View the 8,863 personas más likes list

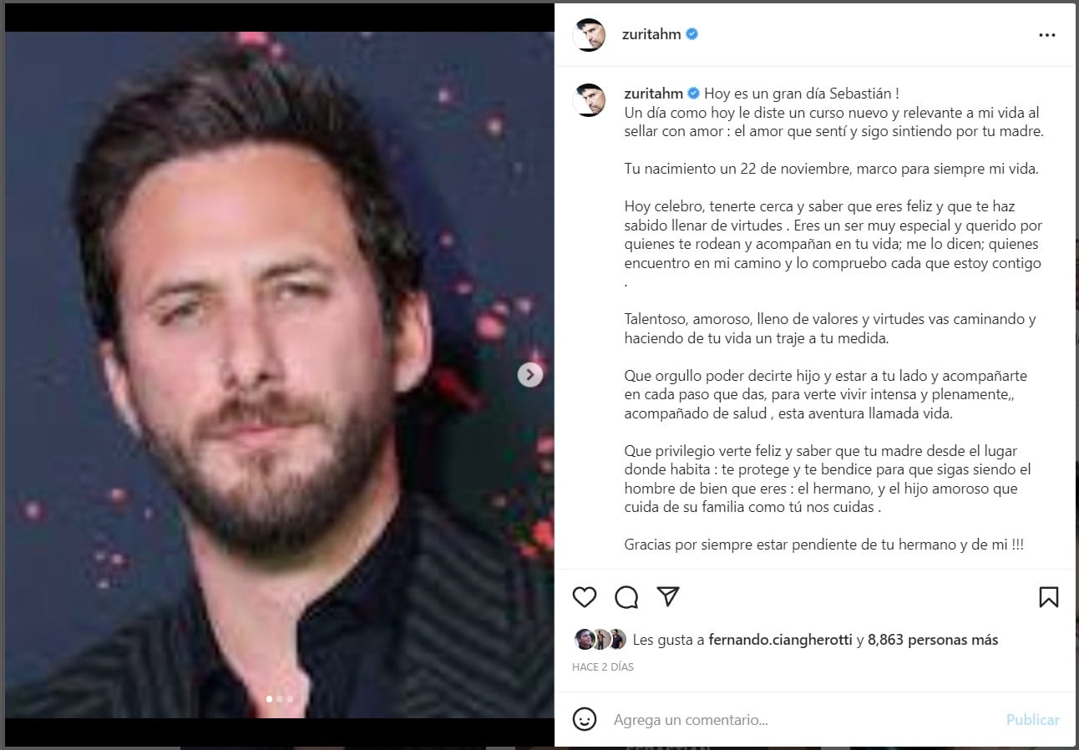[933, 640]
